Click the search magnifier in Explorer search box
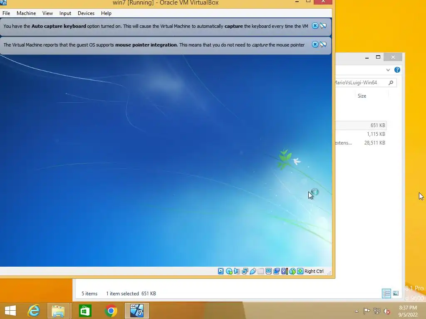 coord(391,83)
